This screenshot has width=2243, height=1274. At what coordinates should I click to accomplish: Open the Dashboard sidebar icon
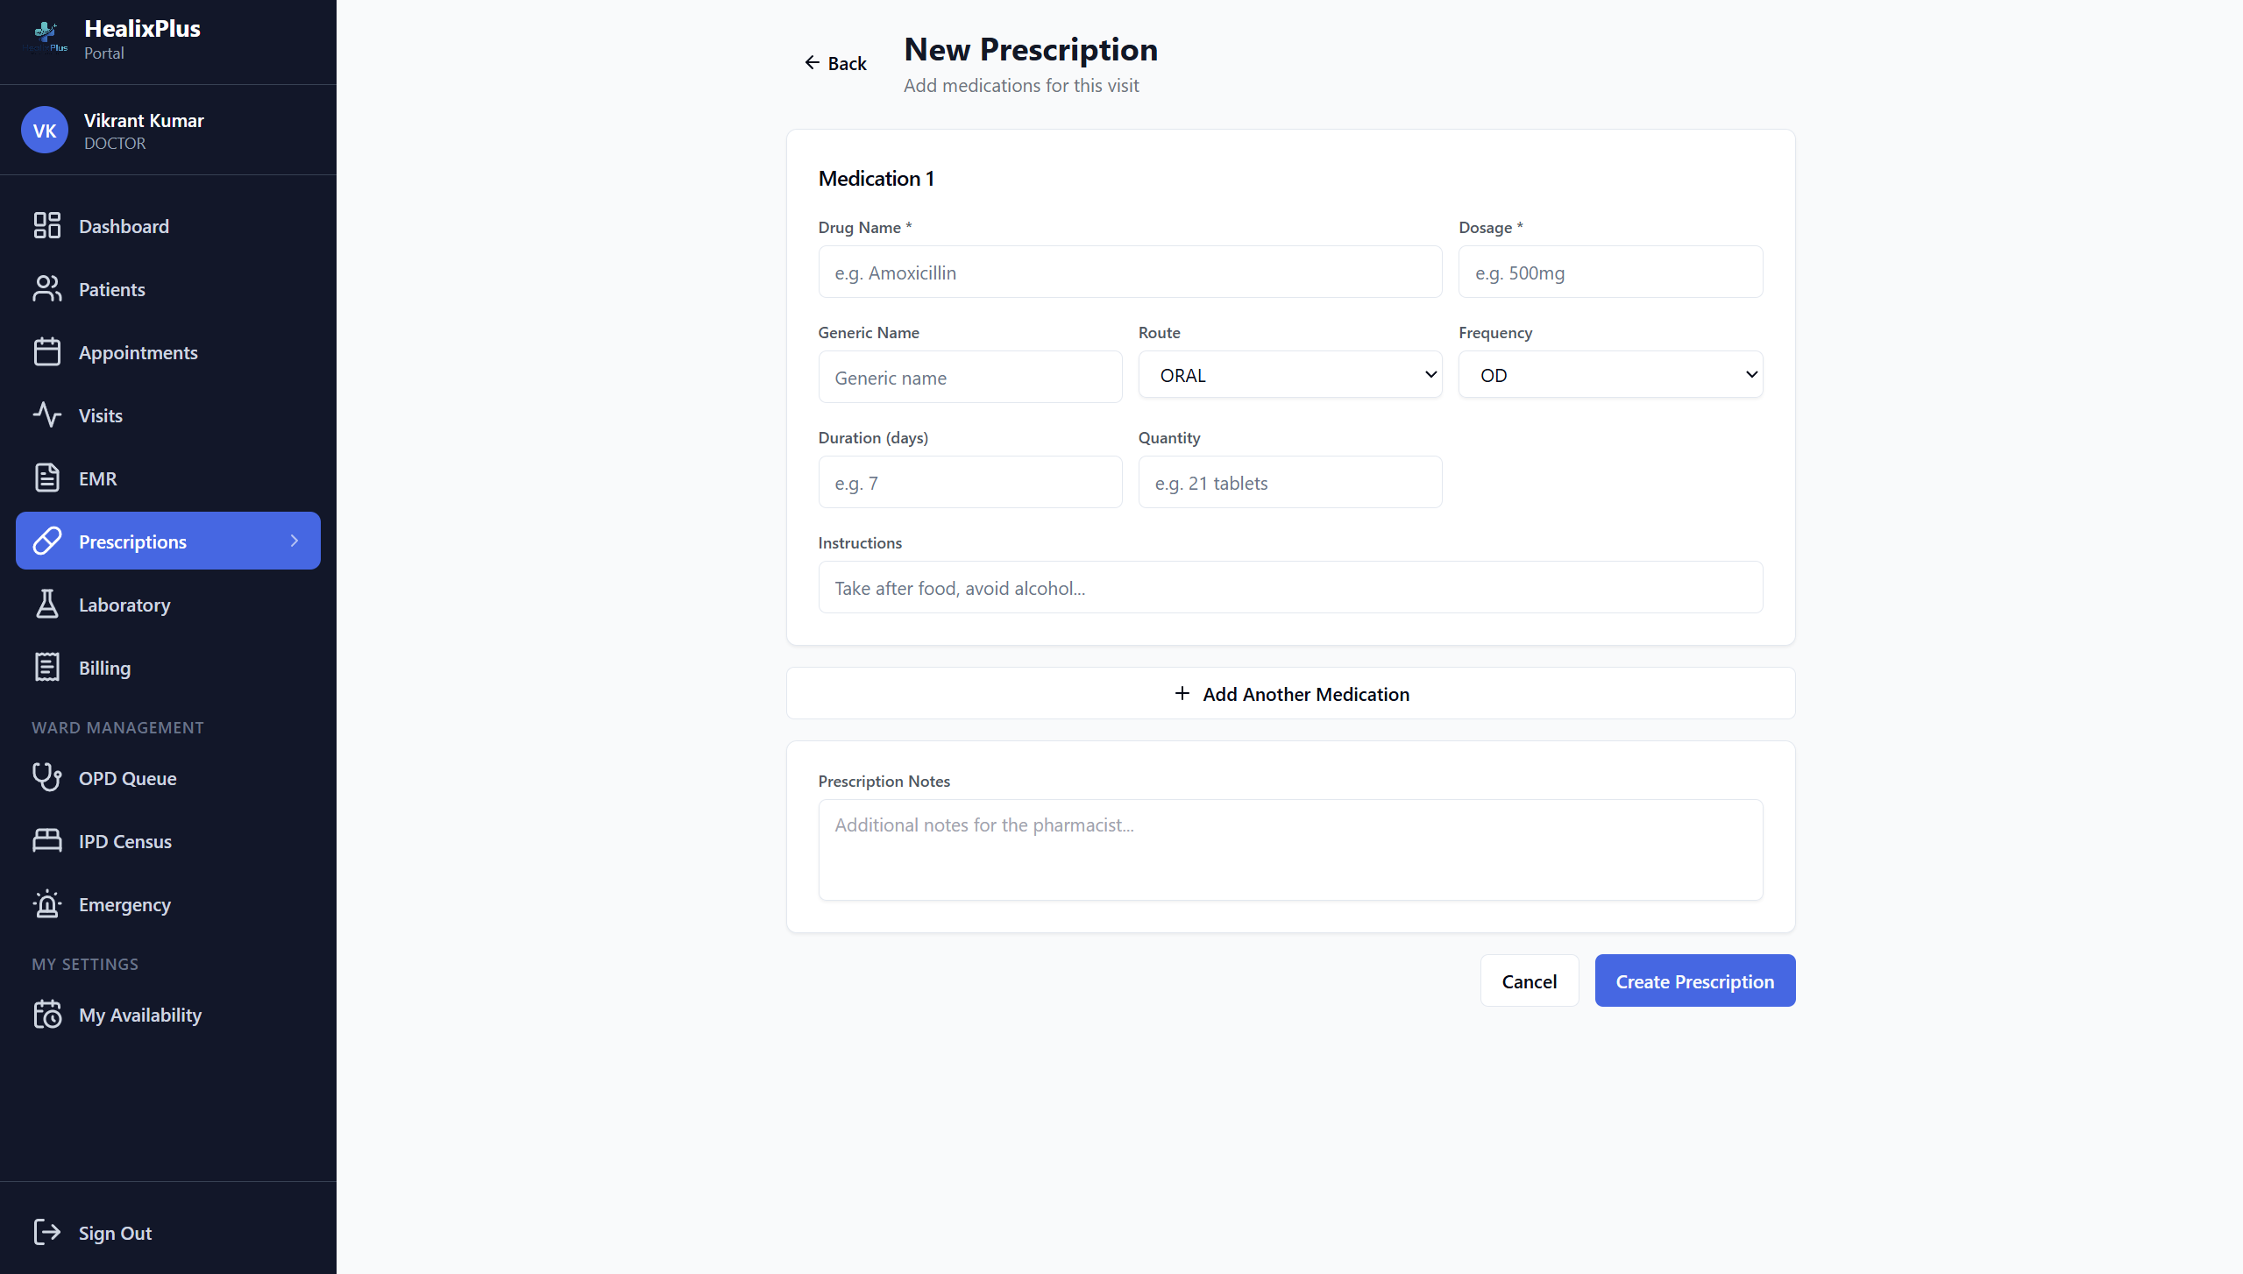pyautogui.click(x=47, y=225)
